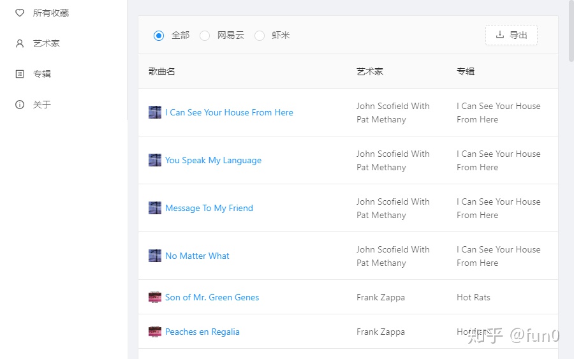574x359 pixels.
Task: Click artist cell in You Speak My Language row
Action: tap(393, 160)
